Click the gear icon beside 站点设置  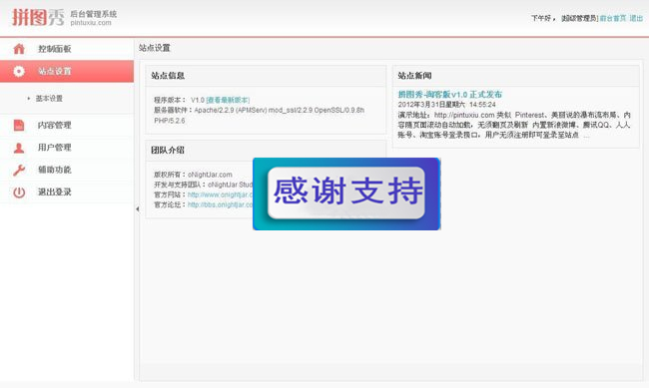[x=19, y=71]
